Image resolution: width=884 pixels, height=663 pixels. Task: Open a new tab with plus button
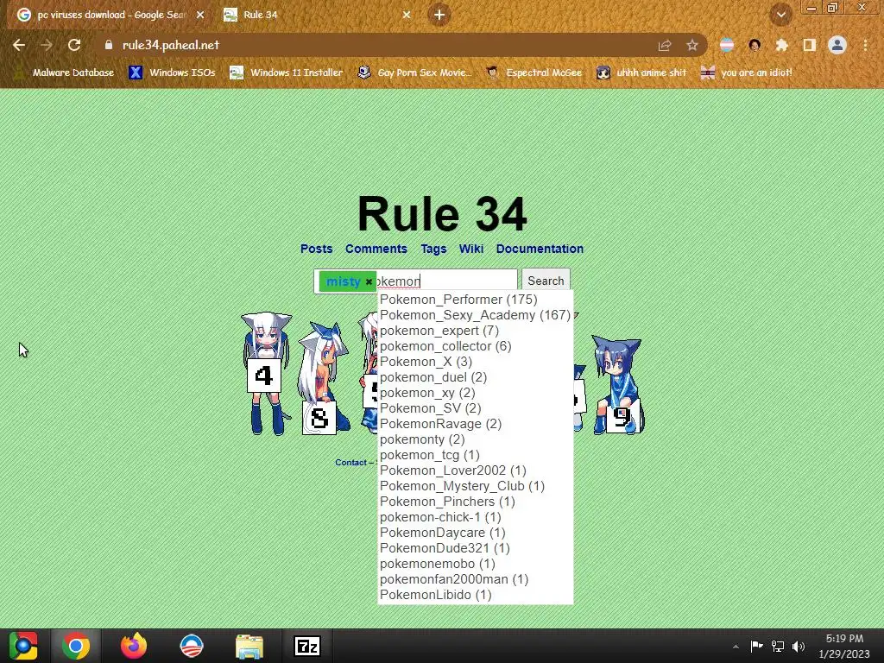tap(439, 15)
